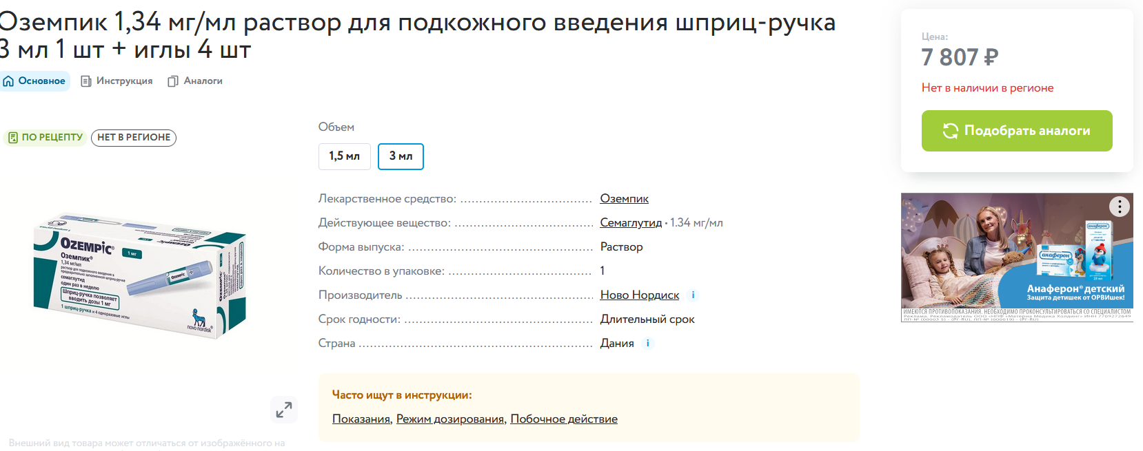Open ad options three-dot menu
Image resolution: width=1143 pixels, height=451 pixels.
(1120, 206)
